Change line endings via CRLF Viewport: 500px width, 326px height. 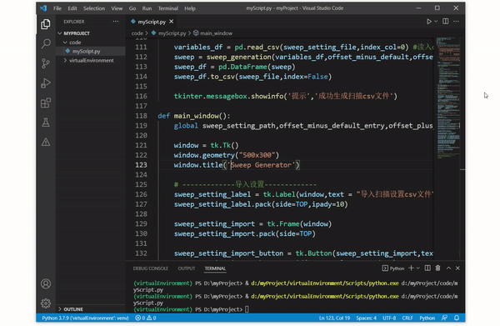407,318
